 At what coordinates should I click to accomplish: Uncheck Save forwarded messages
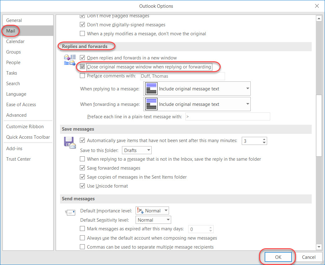pos(82,168)
